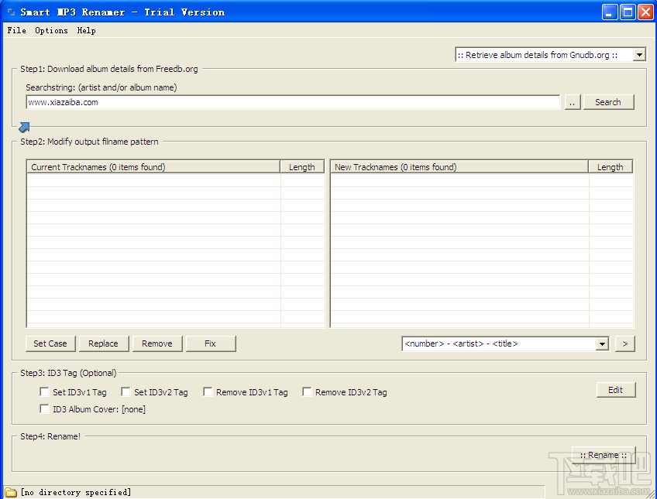657x499 pixels.
Task: Click the Set Case button
Action: point(50,343)
